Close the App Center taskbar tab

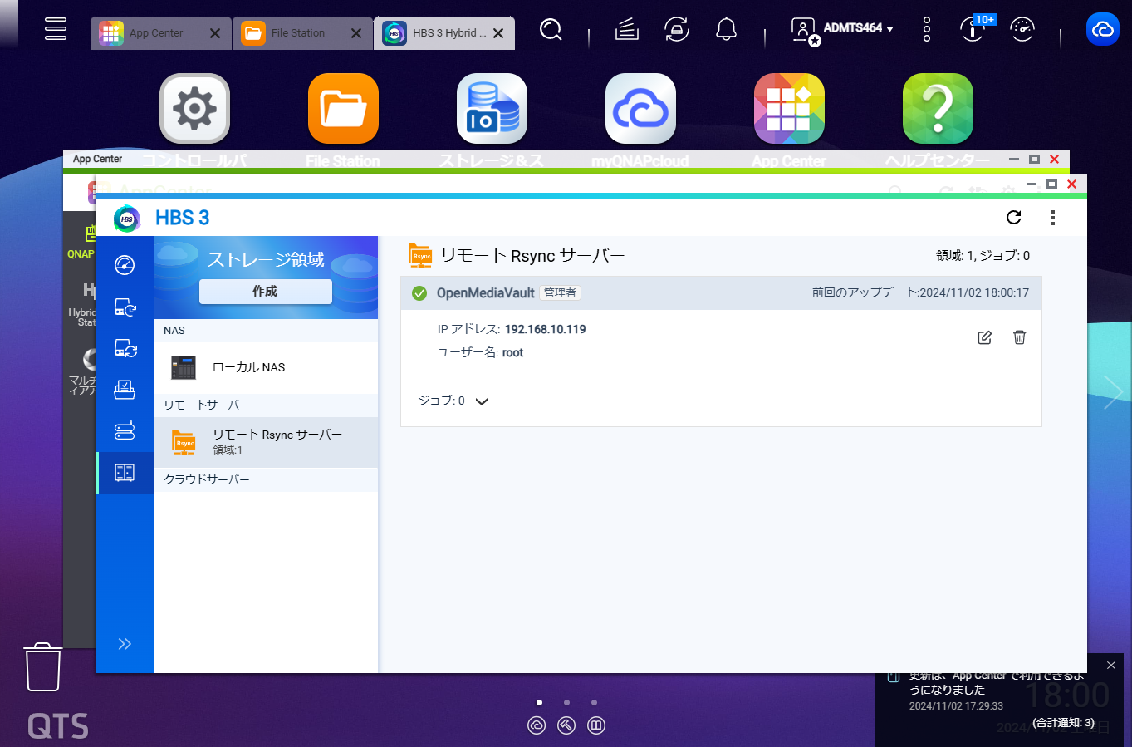click(215, 33)
